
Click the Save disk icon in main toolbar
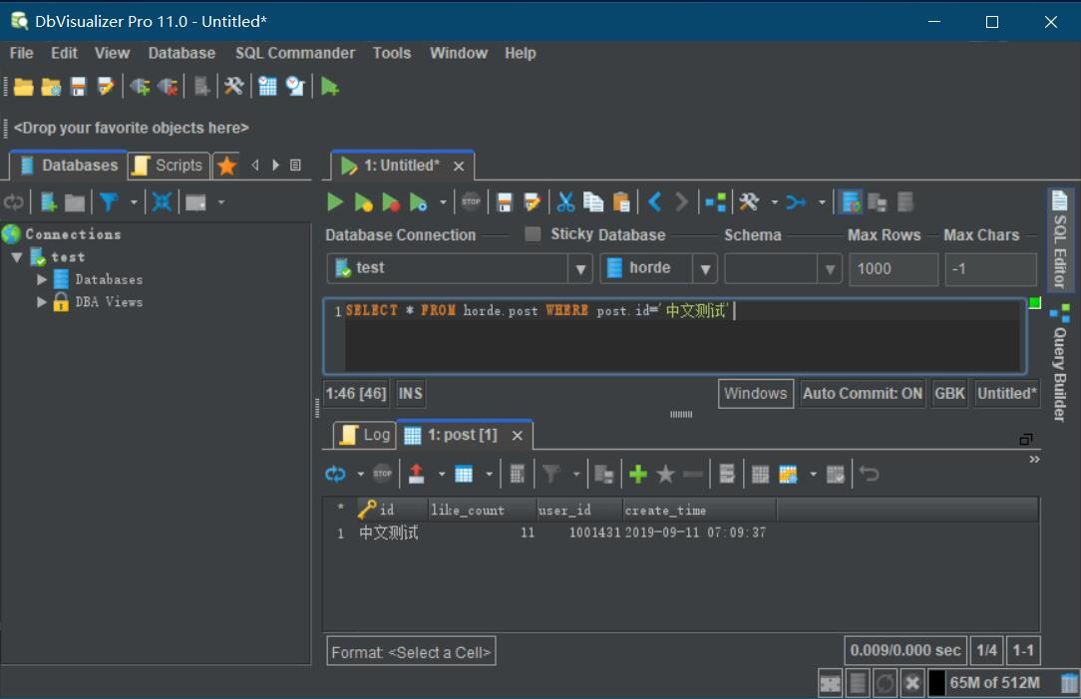coord(78,86)
